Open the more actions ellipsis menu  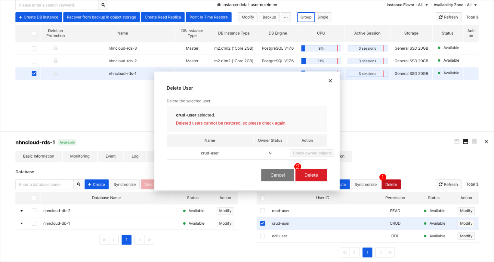tap(286, 17)
